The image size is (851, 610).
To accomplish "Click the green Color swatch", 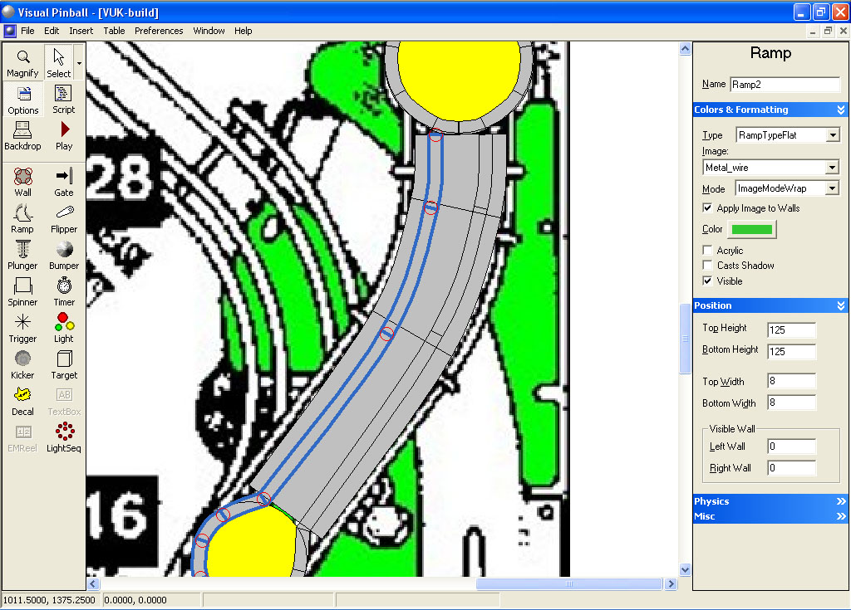I will (x=751, y=230).
